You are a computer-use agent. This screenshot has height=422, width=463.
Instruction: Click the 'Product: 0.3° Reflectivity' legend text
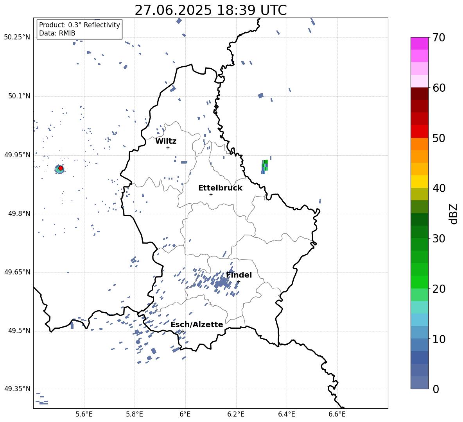(x=80, y=25)
